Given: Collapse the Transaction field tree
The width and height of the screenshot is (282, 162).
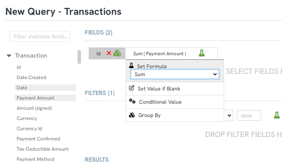Looking at the screenshot, I should [x=9, y=56].
